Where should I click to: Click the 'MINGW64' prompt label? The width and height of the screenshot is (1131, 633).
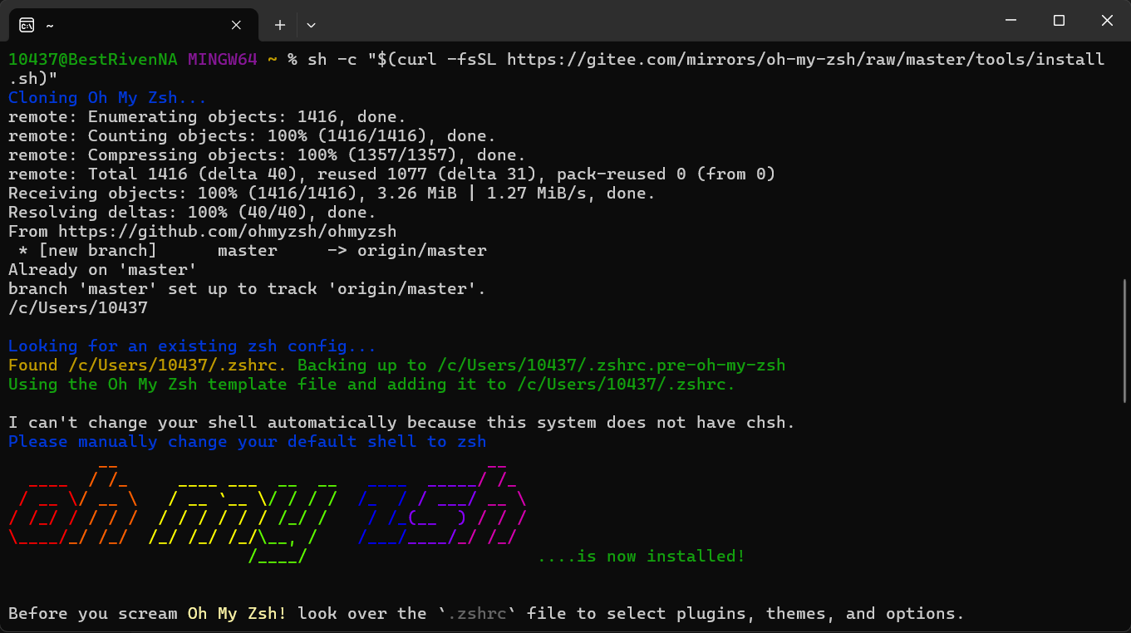coord(222,59)
